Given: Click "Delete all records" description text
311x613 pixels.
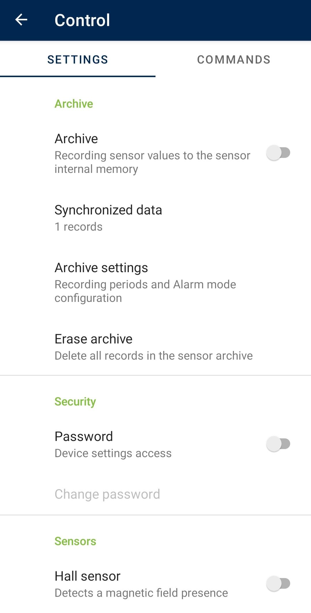Looking at the screenshot, I should coord(154,356).
